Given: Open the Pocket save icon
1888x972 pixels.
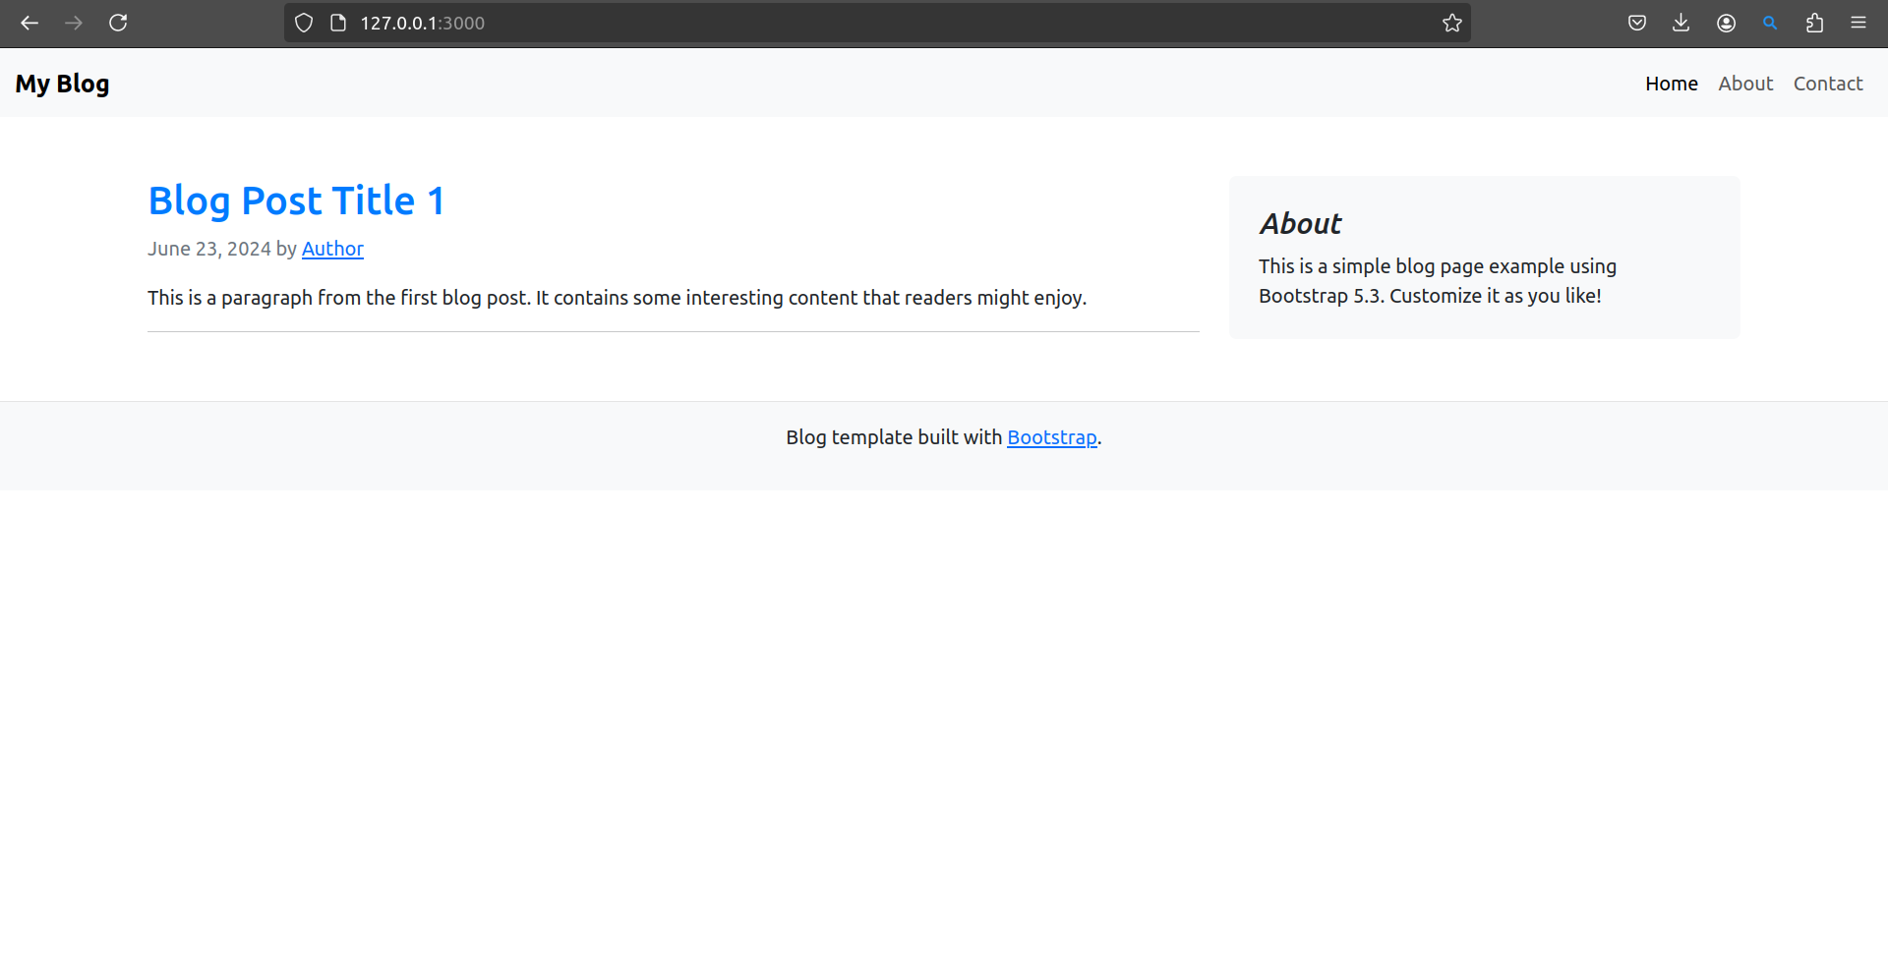Looking at the screenshot, I should coord(1637,23).
